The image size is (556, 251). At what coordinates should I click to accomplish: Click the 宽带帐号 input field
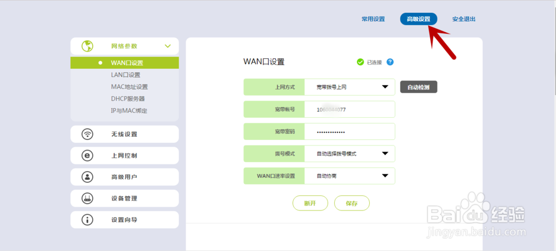coord(350,109)
